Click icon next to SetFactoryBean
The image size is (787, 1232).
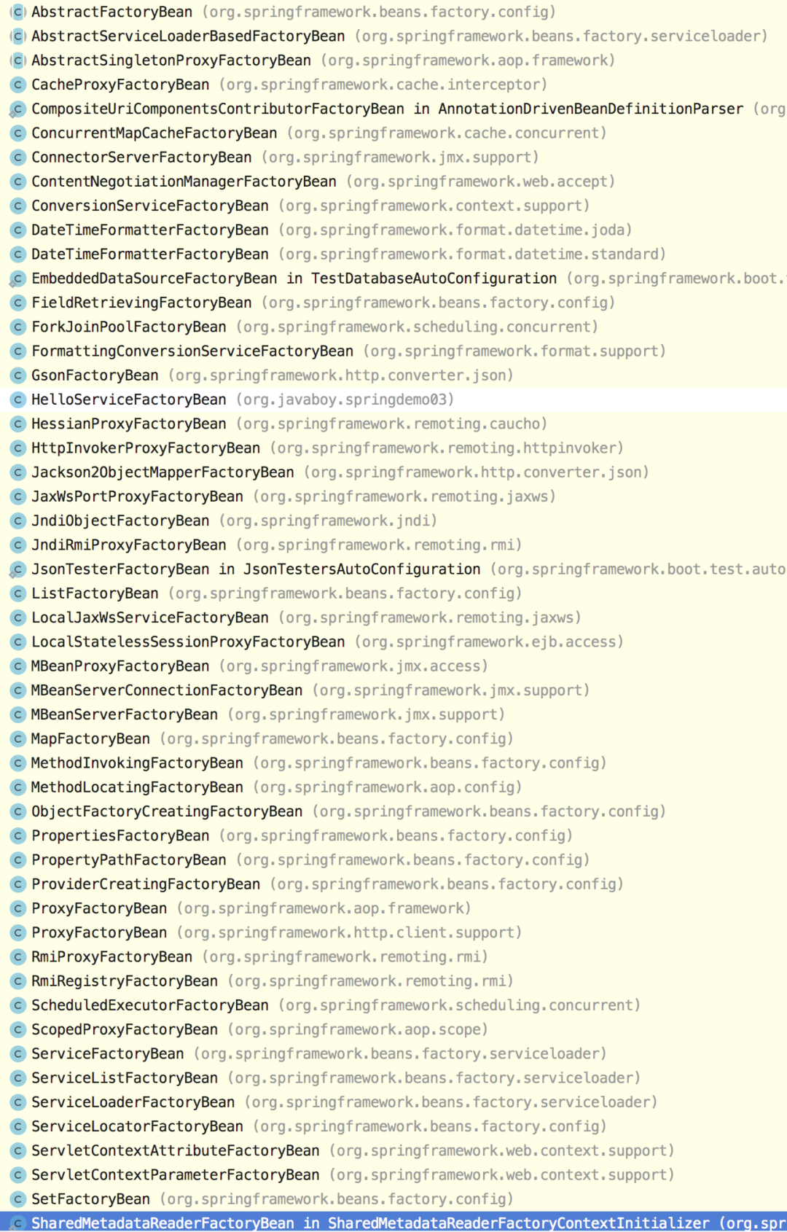pyautogui.click(x=17, y=1199)
